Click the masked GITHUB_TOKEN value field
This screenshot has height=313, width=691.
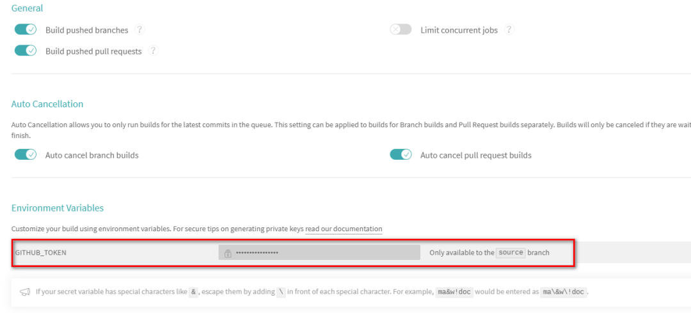(x=320, y=252)
